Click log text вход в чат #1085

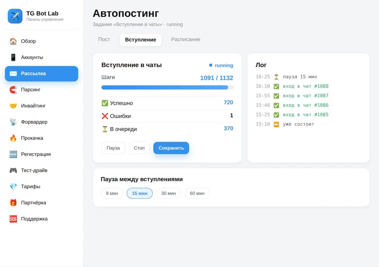[x=306, y=115]
